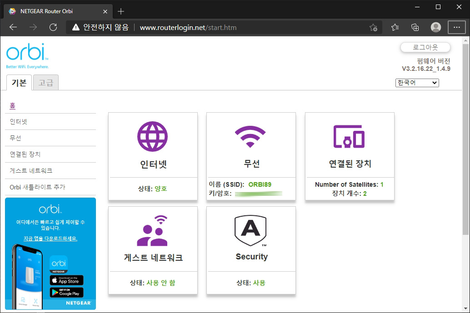Open the 게스트 네트워크 people icon
Image resolution: width=470 pixels, height=313 pixels.
(x=152, y=231)
